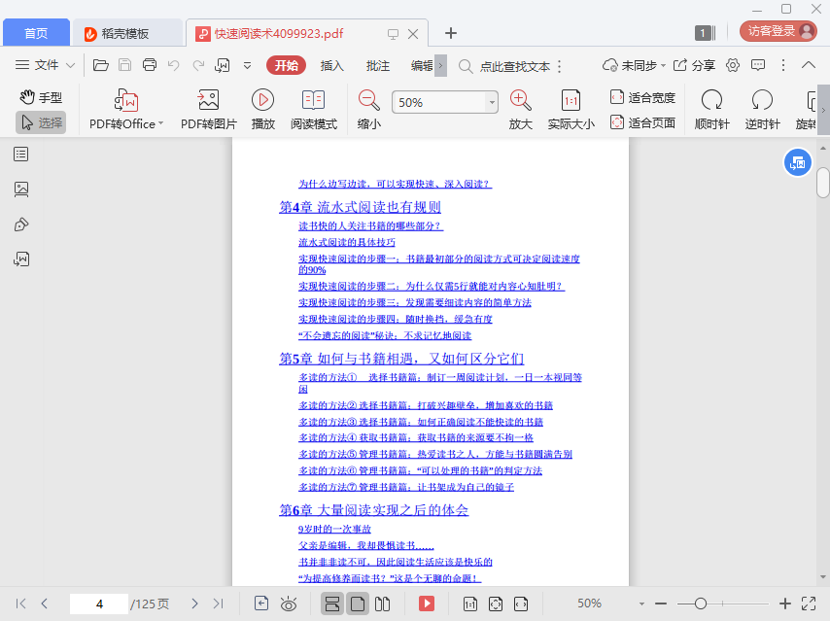
Task: Open settings gear icon
Action: tap(733, 66)
